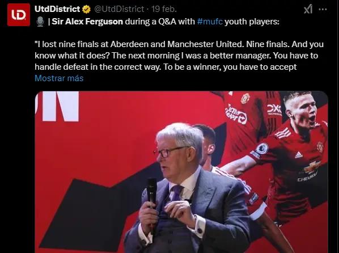
Task: Open the three-dot more options menu
Action: 323,9
